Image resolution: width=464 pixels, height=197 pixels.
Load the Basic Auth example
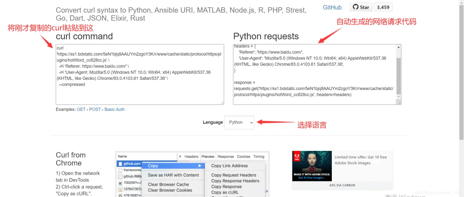[x=114, y=109]
